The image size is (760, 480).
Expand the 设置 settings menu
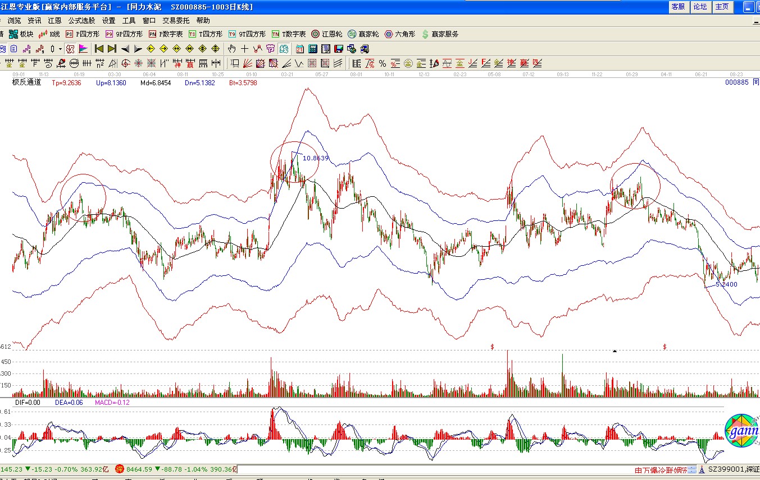109,20
